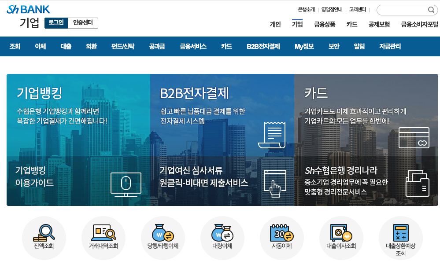Screen dimensions: 440x268
Task: Open 대출상환예상 조회 calculator icon
Action: click(x=401, y=233)
